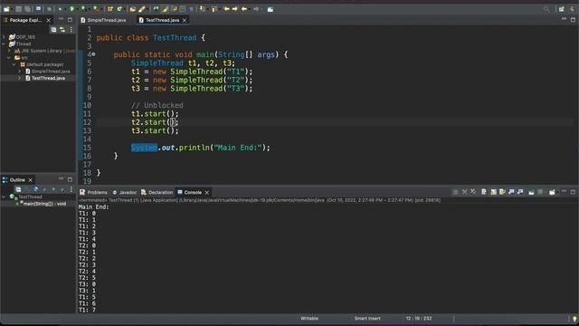Click the Open Task pencil icon
579x326 pixels.
(141, 9)
